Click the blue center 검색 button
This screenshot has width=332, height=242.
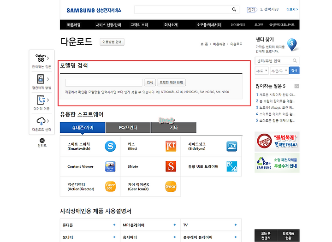click(x=294, y=71)
